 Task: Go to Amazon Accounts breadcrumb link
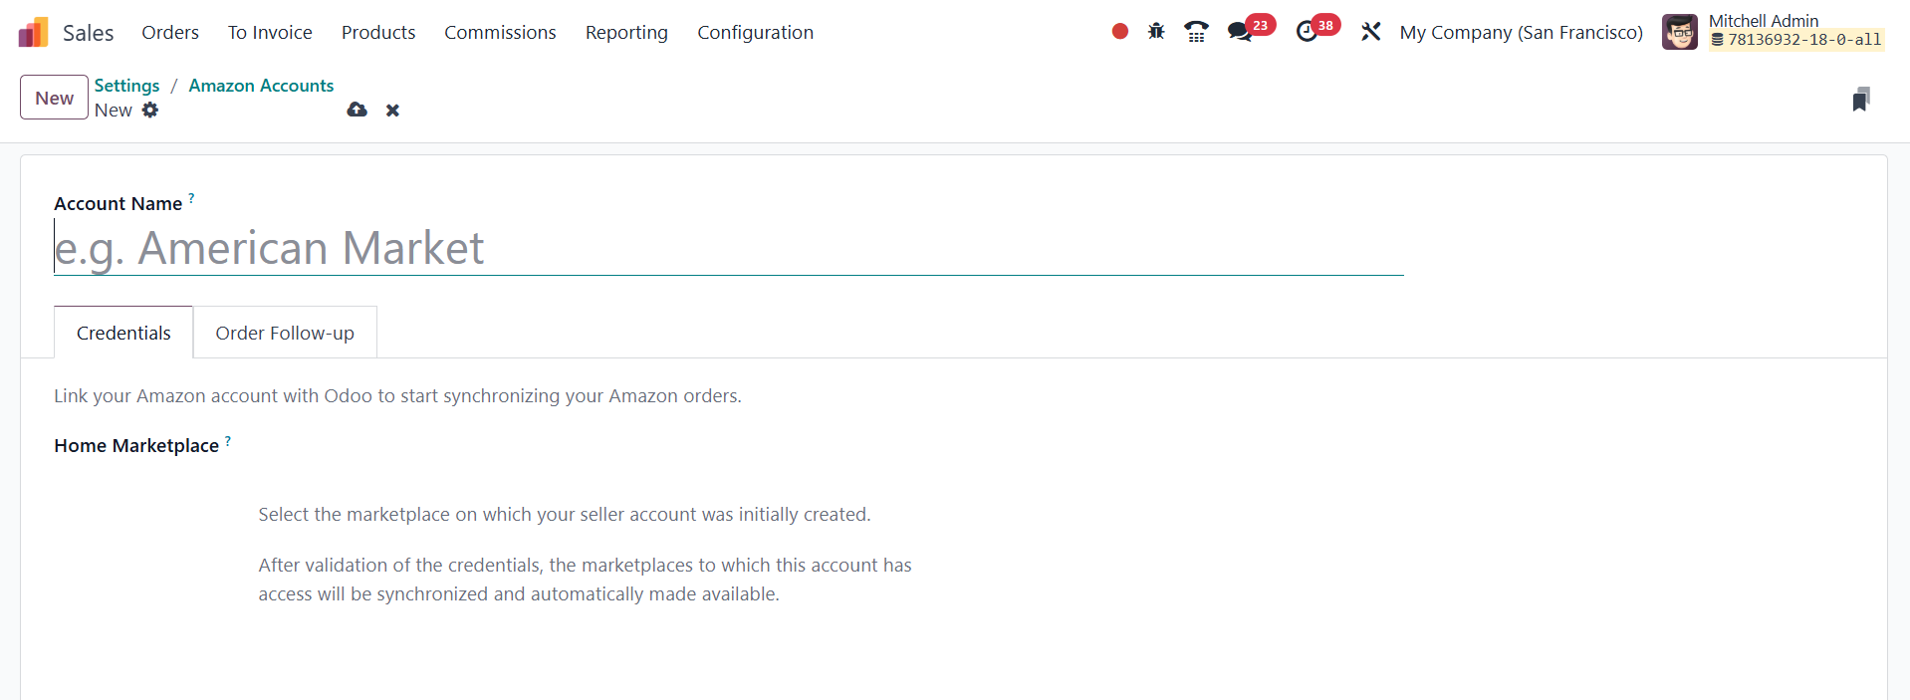(261, 86)
